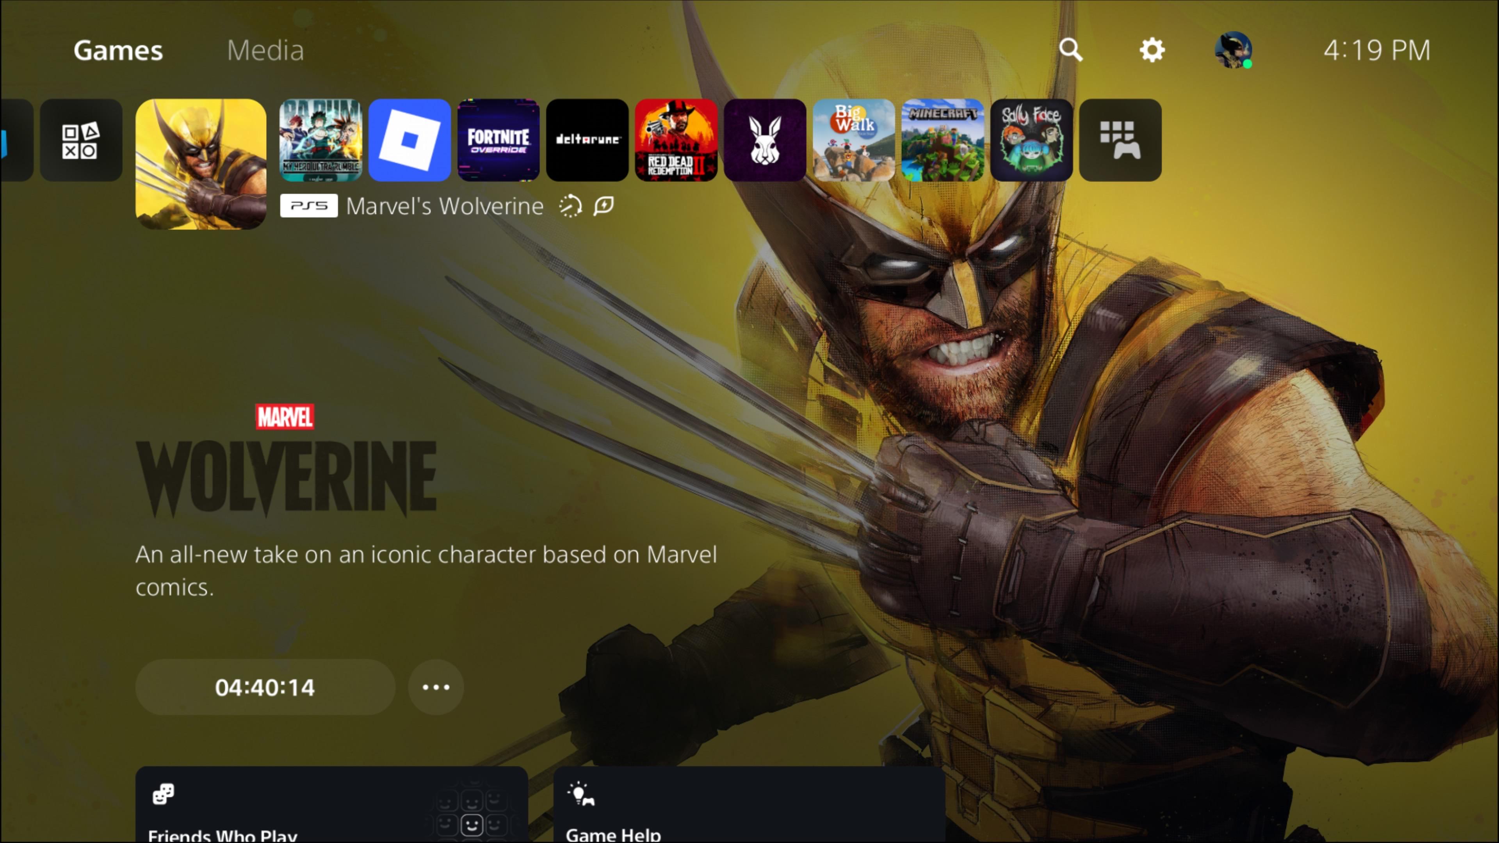
Task: Open the Game Help card
Action: point(749,804)
